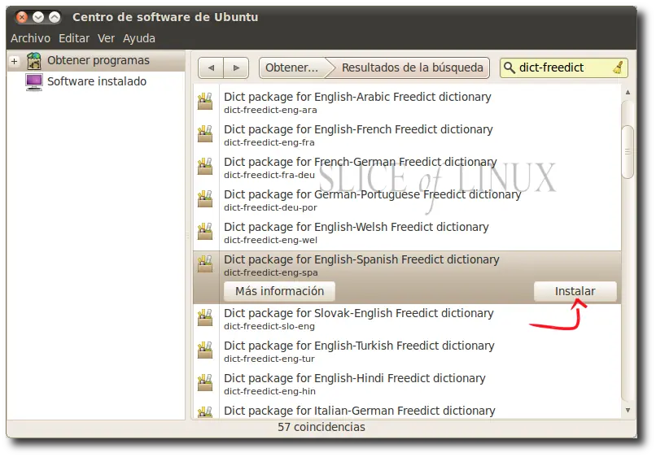Screen dimensions: 656x457
Task: Select the Slovak-English Freedict dictionary row
Action: pyautogui.click(x=407, y=319)
